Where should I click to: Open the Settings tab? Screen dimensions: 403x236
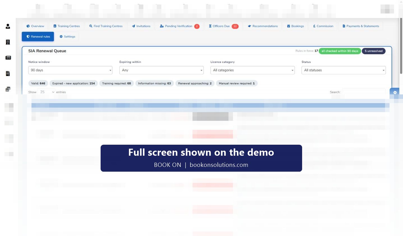67,37
